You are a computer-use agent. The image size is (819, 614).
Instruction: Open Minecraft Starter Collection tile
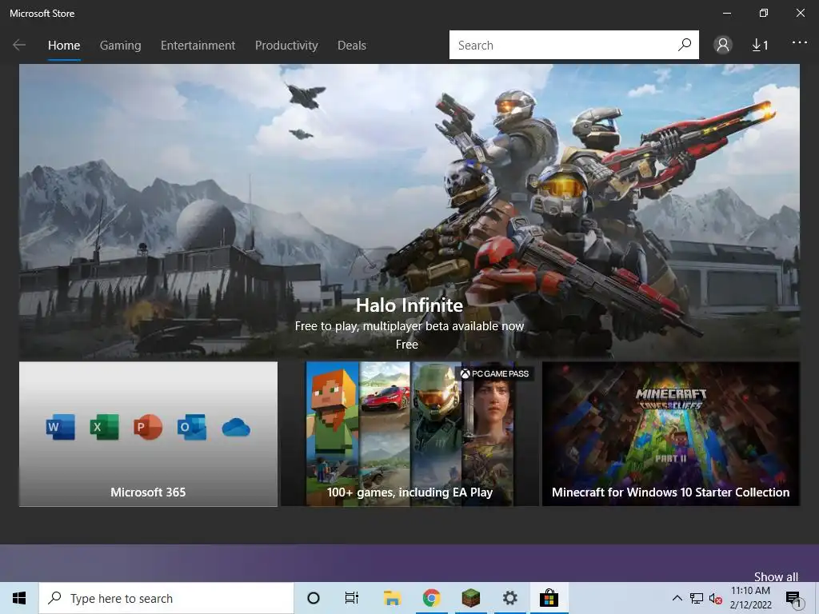[x=671, y=434]
